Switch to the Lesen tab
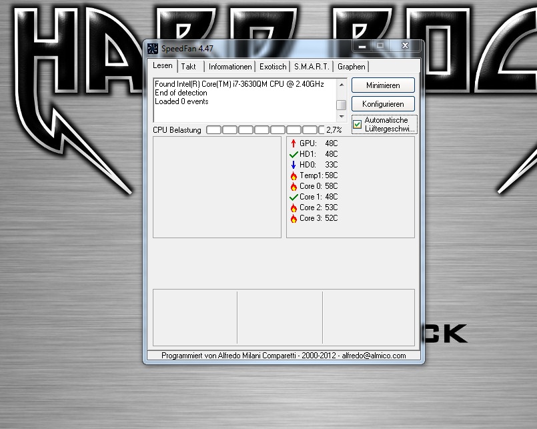The image size is (537, 429). tap(163, 65)
